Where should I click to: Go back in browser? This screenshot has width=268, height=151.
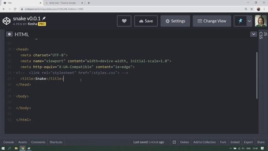click(4, 9)
